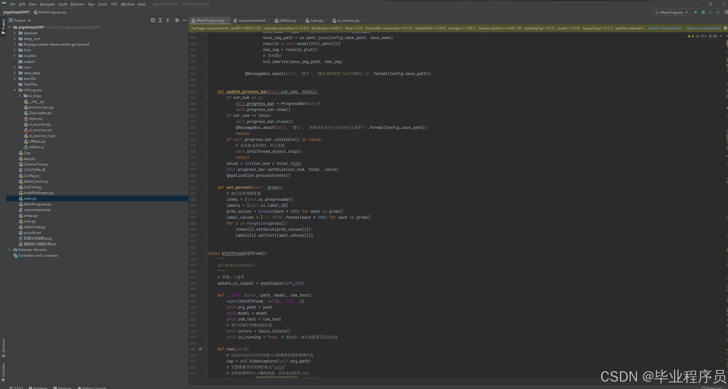This screenshot has width=728, height=389.
Task: Click Expand All icon in Project panel
Action: tap(160, 20)
